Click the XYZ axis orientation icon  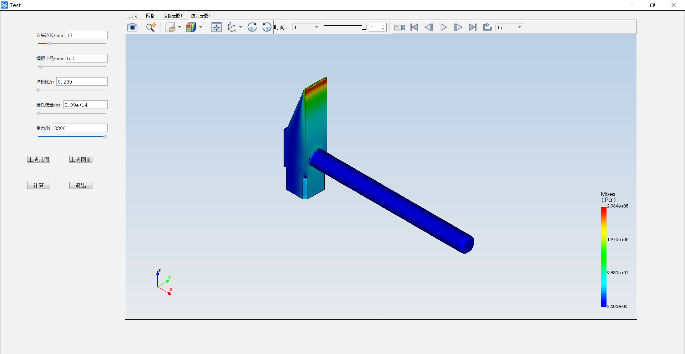click(232, 27)
